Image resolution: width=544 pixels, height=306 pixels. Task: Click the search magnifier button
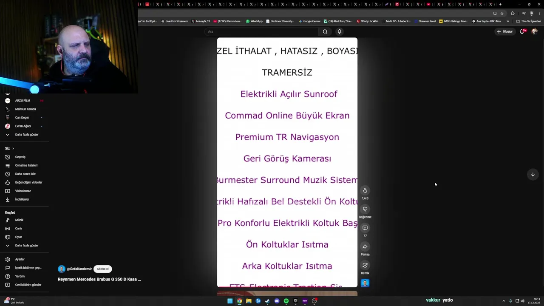(x=325, y=31)
